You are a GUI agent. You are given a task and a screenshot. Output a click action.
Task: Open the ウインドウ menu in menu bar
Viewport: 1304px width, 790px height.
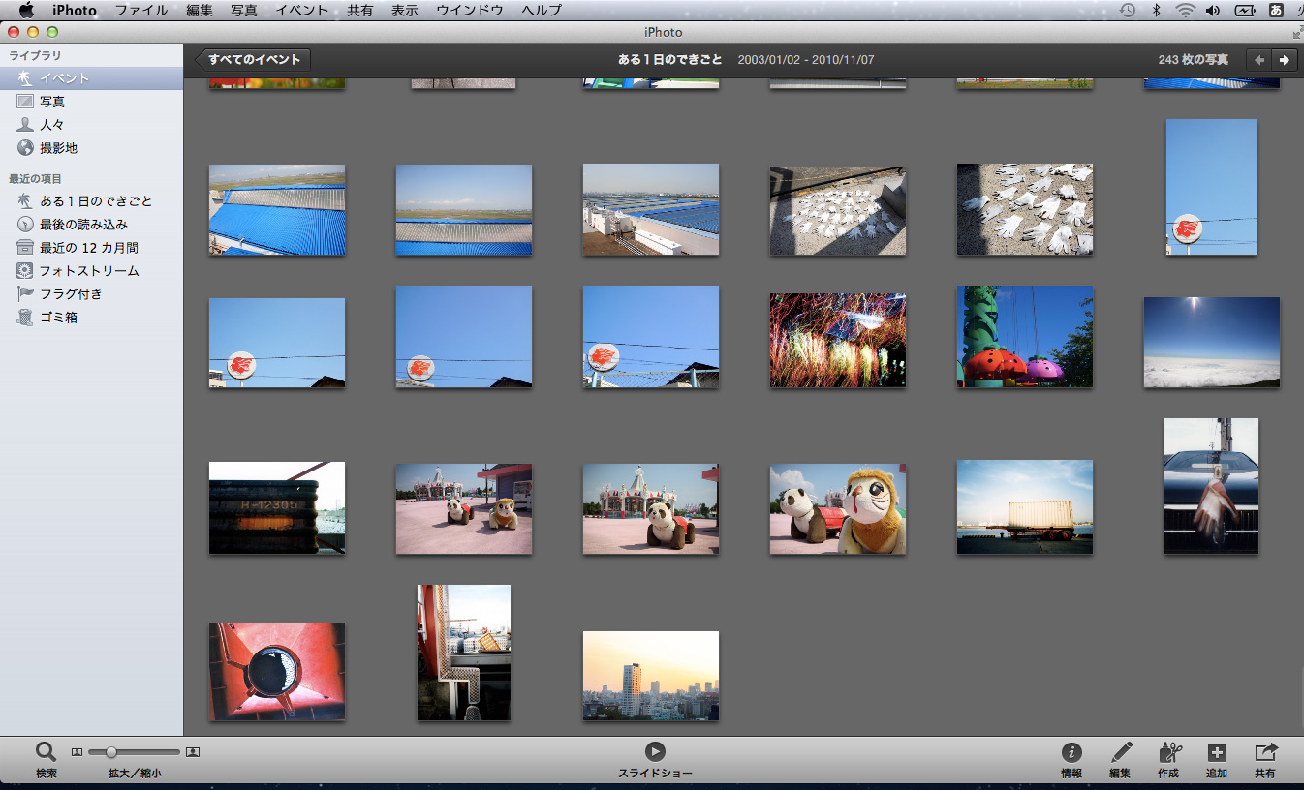469,10
